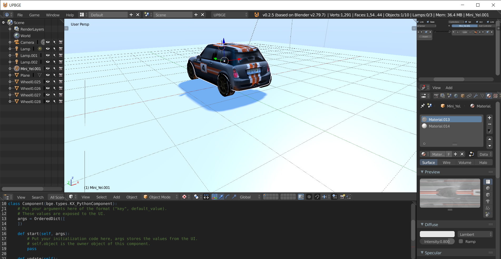Toggle snap during transform magnet icon

pyautogui.click(x=317, y=197)
